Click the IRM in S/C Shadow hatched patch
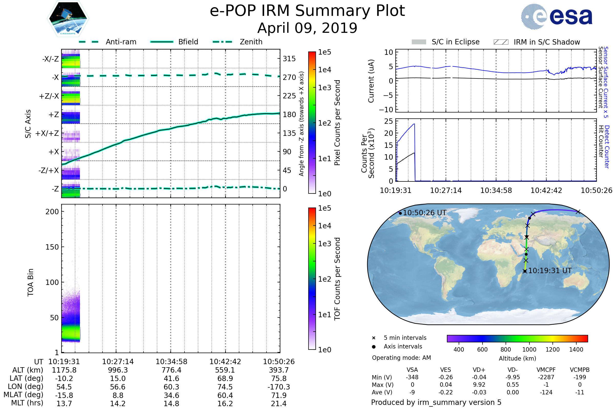This screenshot has width=615, height=410. point(501,42)
